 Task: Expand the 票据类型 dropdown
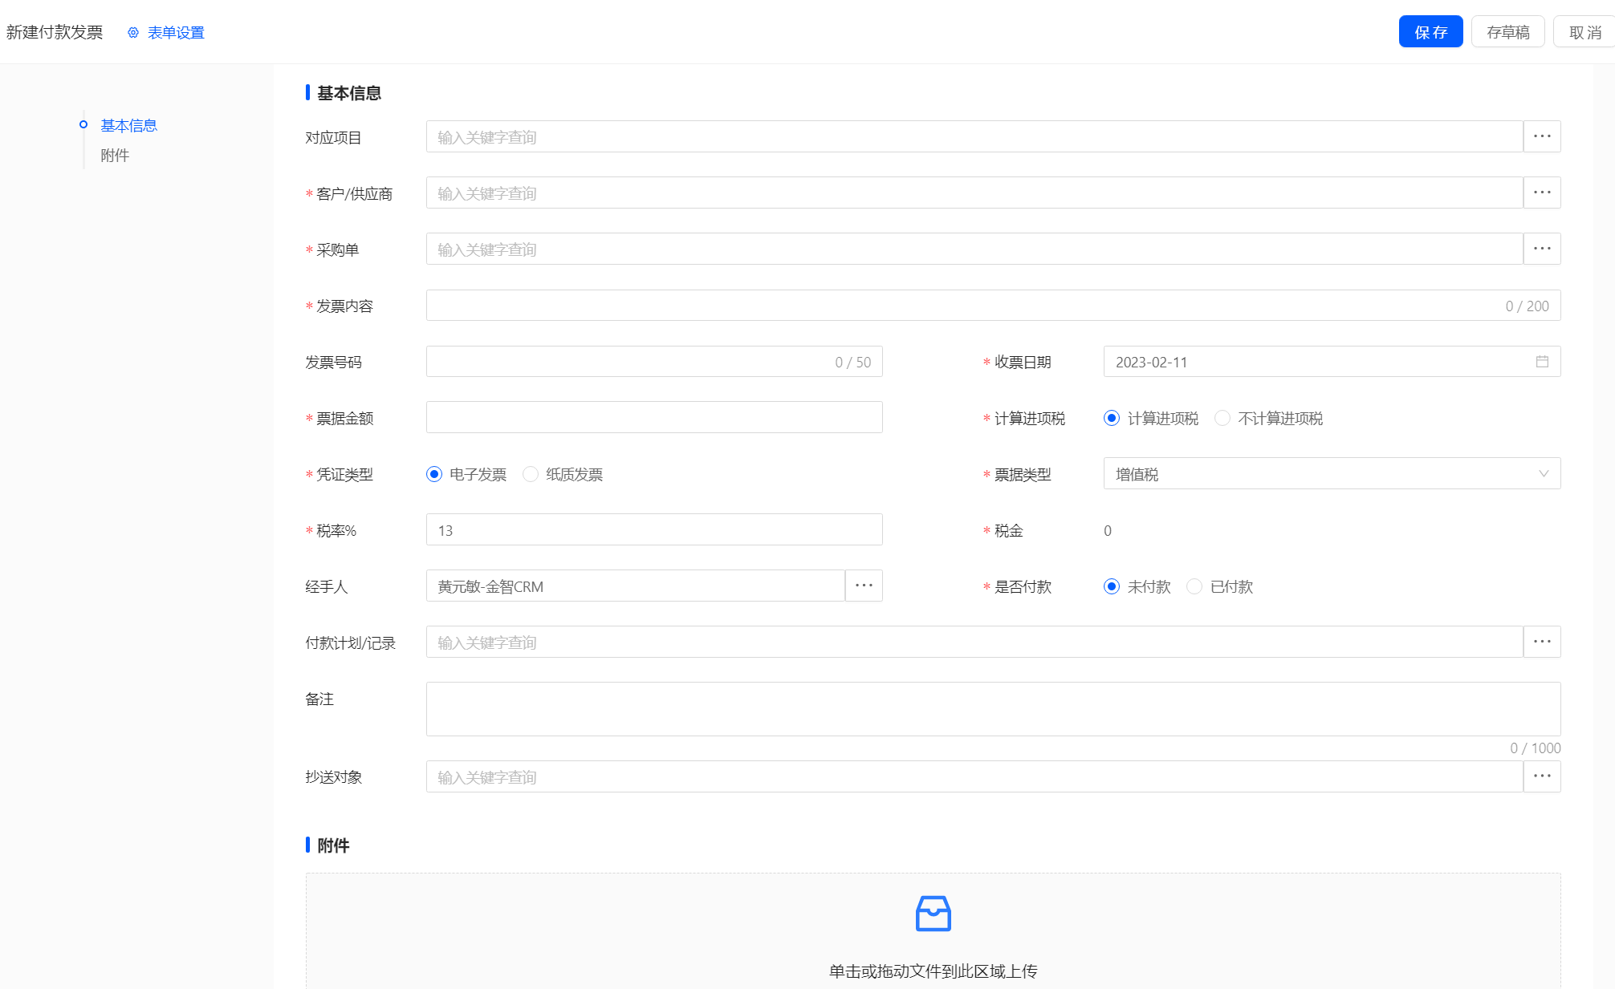1331,474
